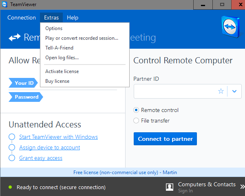Click the partially hidden Meeting tab
The width and height of the screenshot is (245, 196).
click(143, 37)
